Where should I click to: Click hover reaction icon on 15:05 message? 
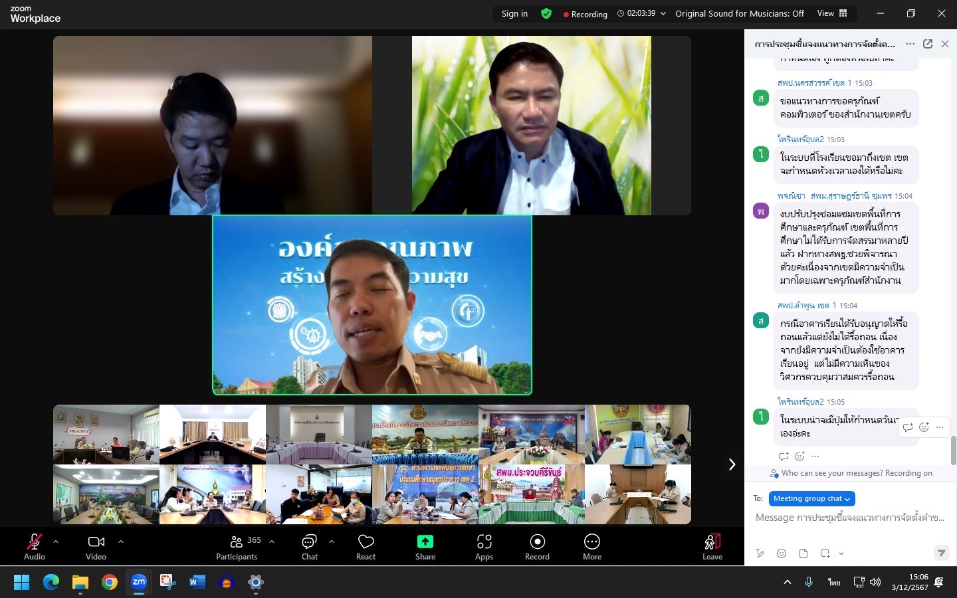924,427
